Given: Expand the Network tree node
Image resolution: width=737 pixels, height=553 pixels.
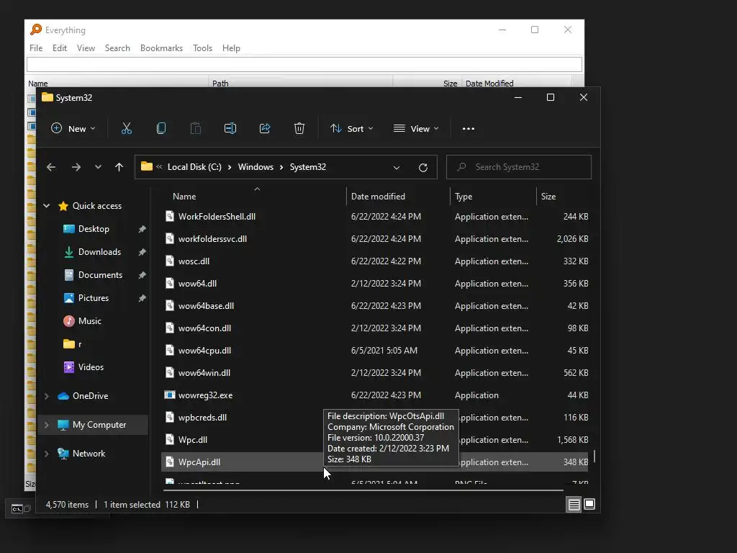Looking at the screenshot, I should coord(47,454).
